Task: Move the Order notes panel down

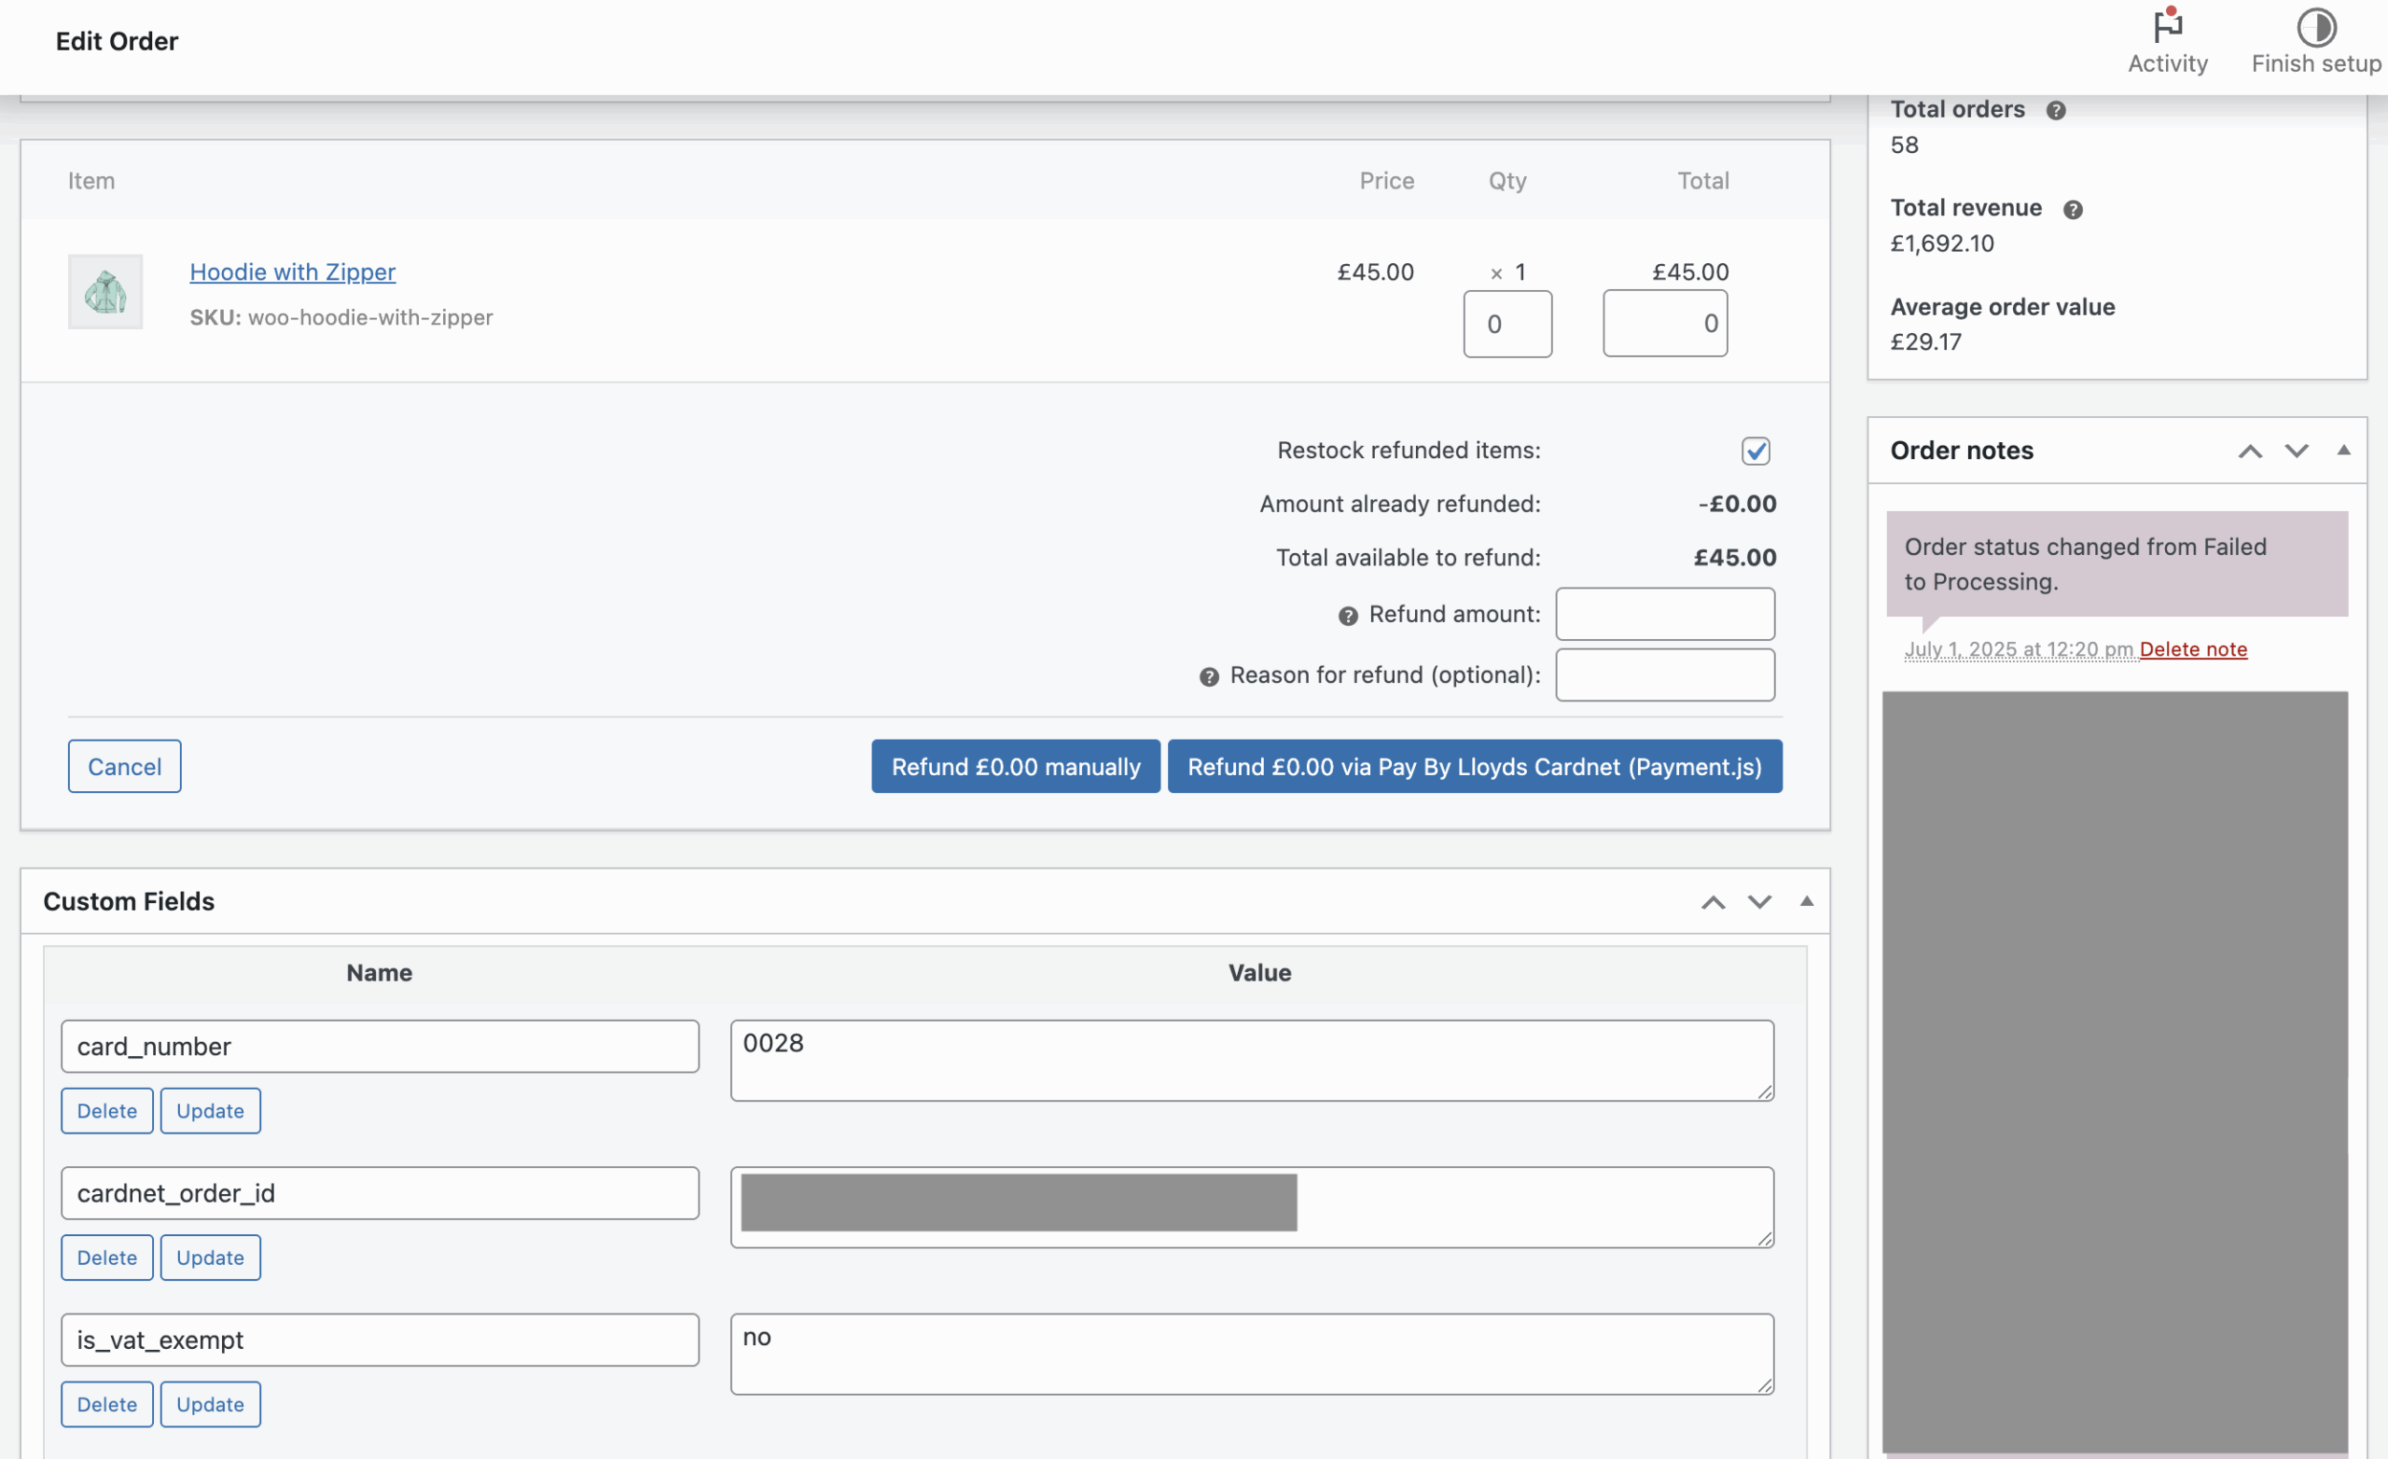Action: click(2296, 450)
